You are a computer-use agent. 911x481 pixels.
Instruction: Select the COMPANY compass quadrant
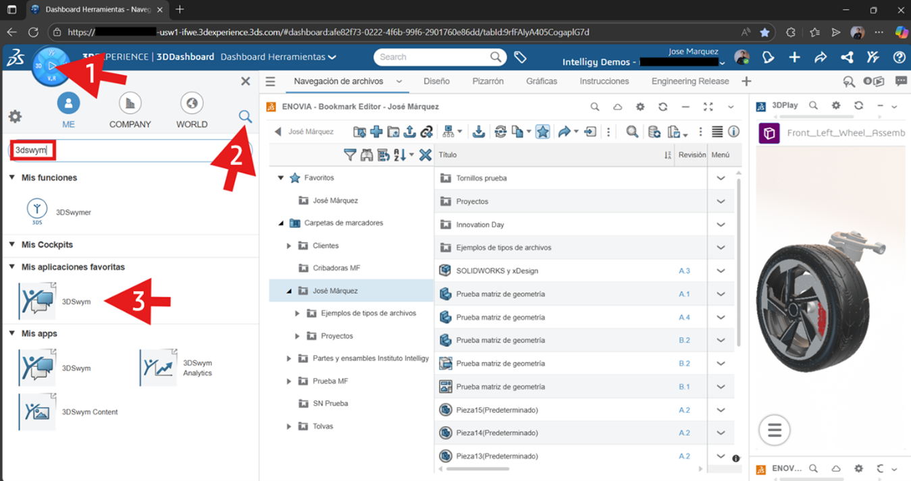130,104
